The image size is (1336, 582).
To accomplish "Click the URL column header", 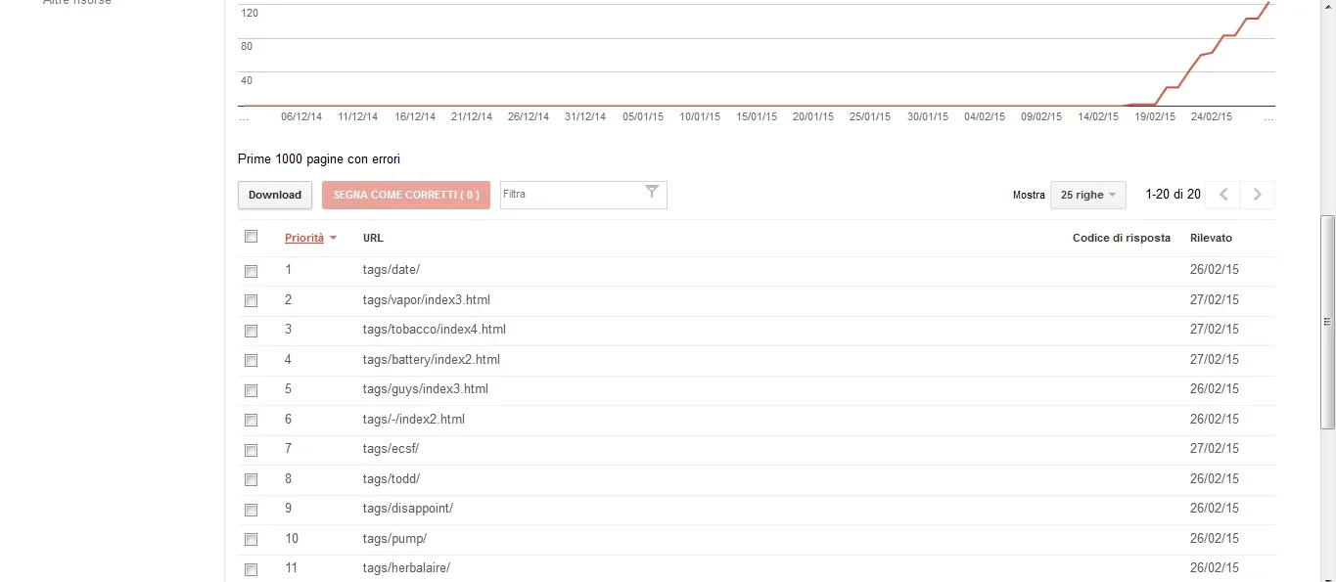I will (373, 238).
